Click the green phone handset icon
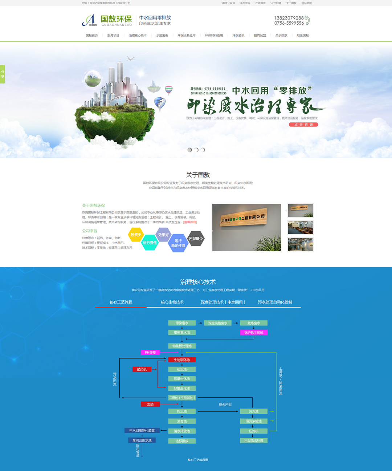Viewport: 392px width, 471px height. (x=307, y=20)
